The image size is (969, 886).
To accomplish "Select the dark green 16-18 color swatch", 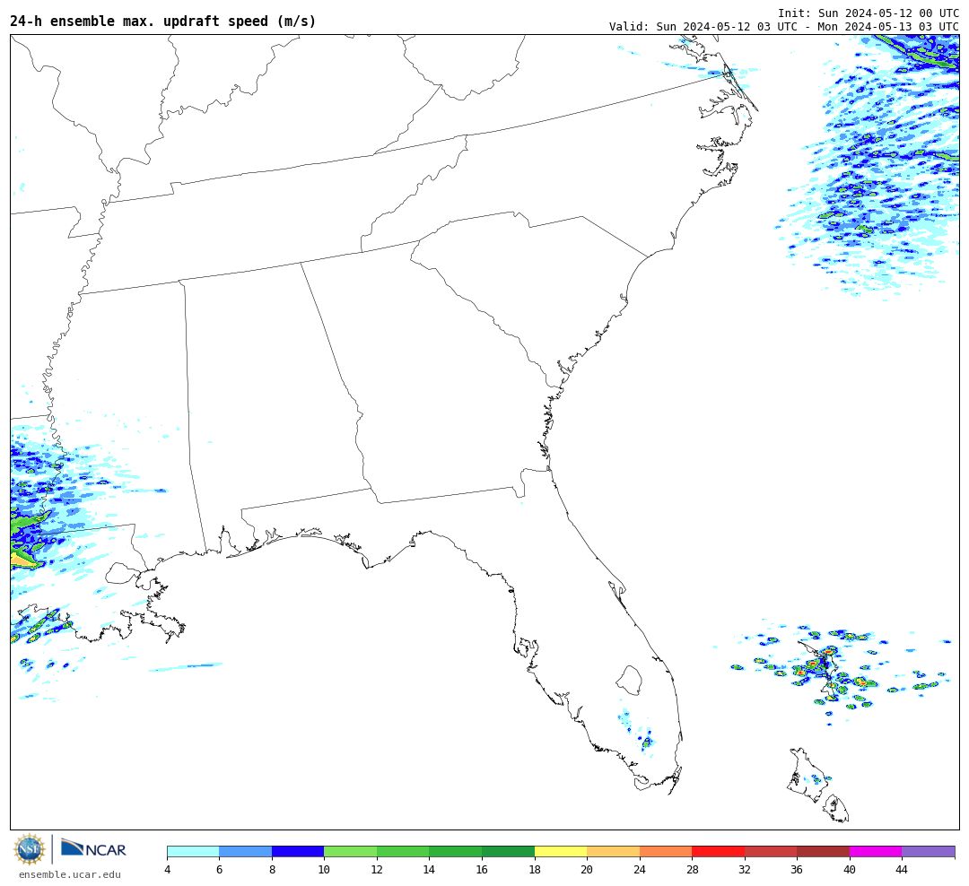I will click(508, 851).
